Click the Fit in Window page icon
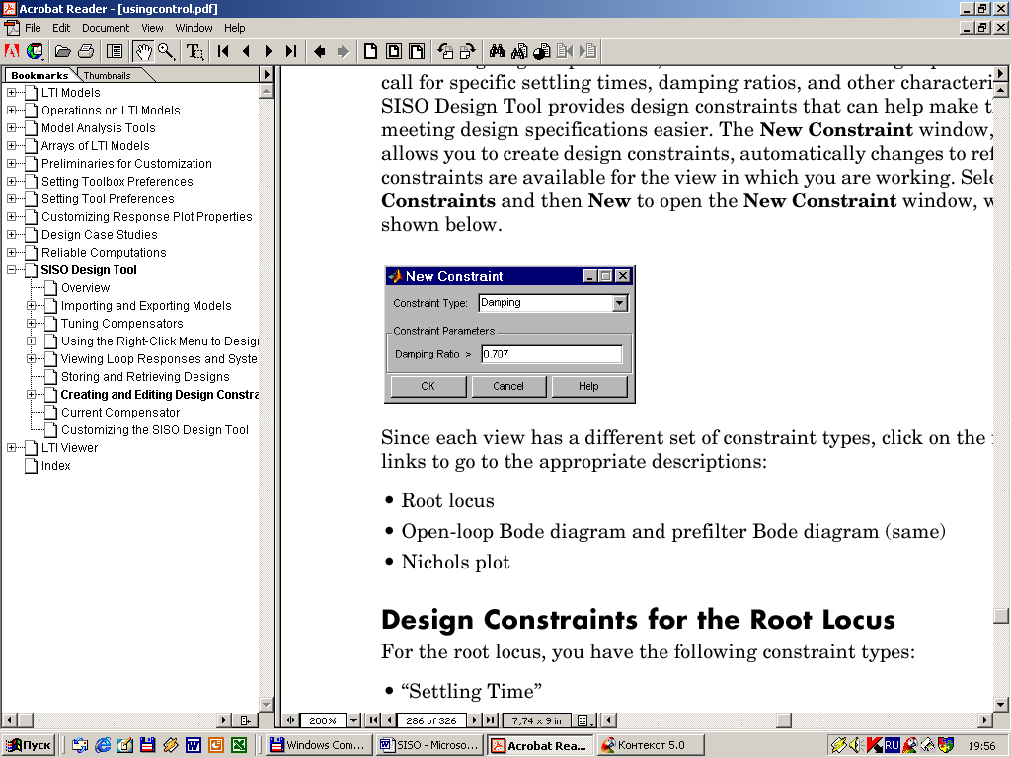This screenshot has width=1011, height=758. click(394, 51)
